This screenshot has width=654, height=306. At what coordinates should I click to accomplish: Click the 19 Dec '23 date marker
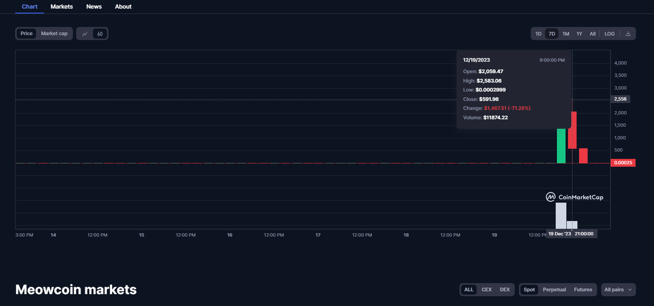[559, 234]
